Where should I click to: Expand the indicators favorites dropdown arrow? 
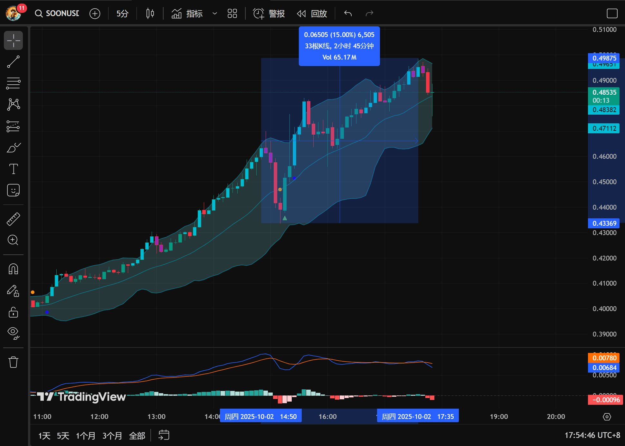tap(215, 14)
